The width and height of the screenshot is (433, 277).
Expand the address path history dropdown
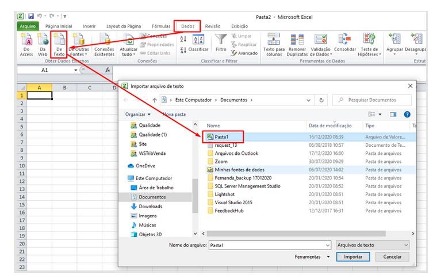click(308, 100)
